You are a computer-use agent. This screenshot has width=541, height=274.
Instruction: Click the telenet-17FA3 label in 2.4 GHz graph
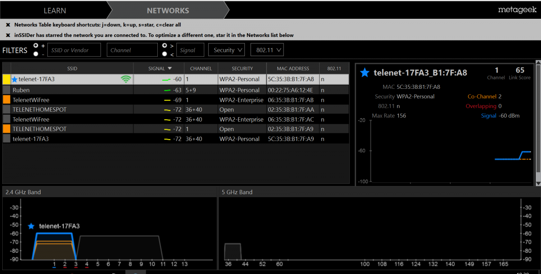60,226
